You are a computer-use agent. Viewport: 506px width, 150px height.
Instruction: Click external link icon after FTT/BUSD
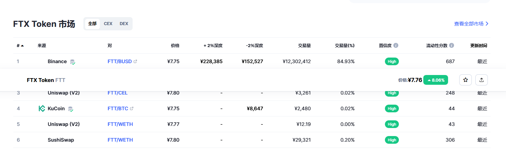(x=135, y=61)
